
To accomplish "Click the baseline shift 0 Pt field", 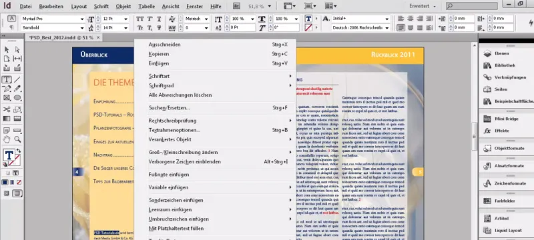I will [x=242, y=28].
